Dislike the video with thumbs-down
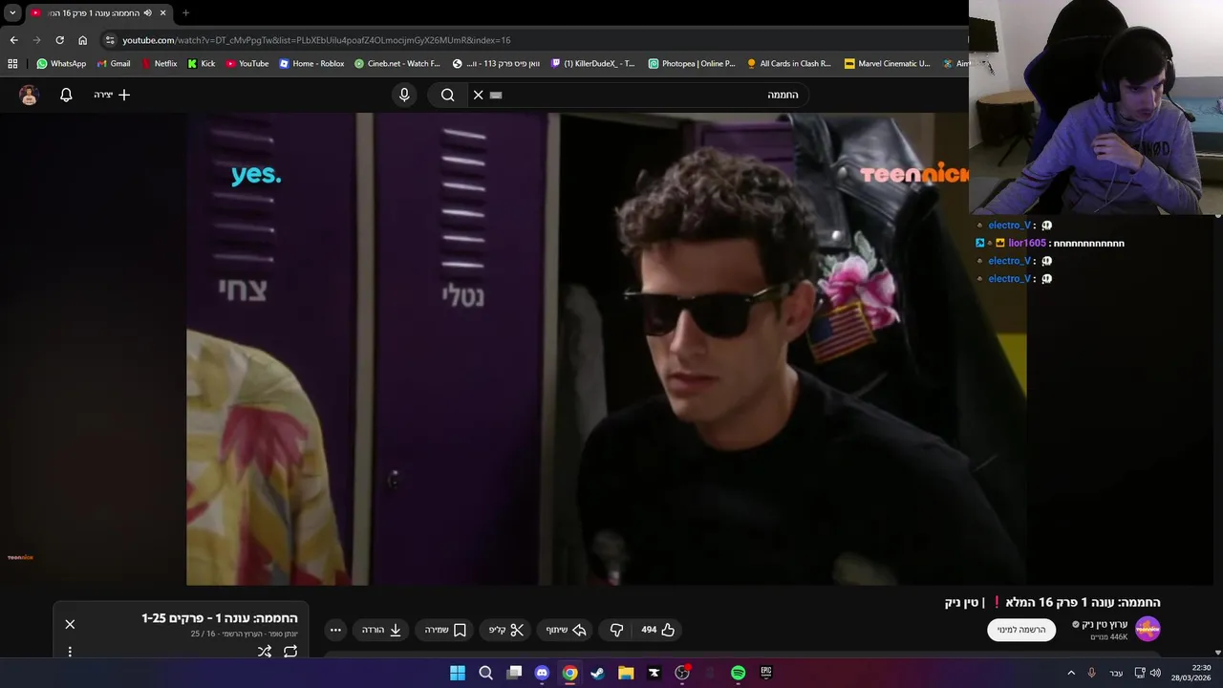1223x688 pixels. tap(616, 630)
